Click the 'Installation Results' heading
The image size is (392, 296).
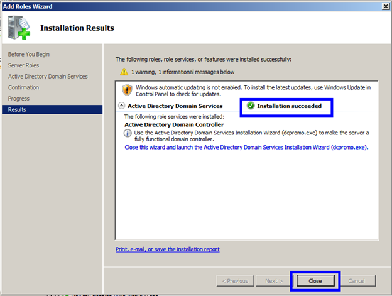point(77,28)
